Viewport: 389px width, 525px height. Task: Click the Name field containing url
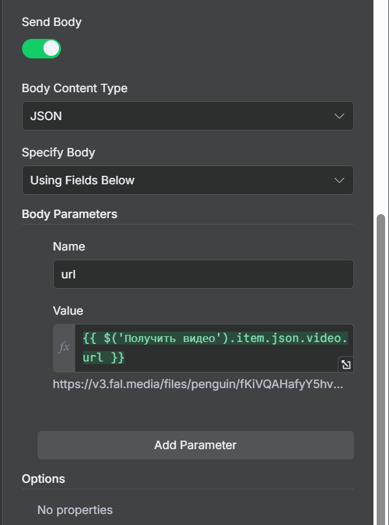point(204,275)
